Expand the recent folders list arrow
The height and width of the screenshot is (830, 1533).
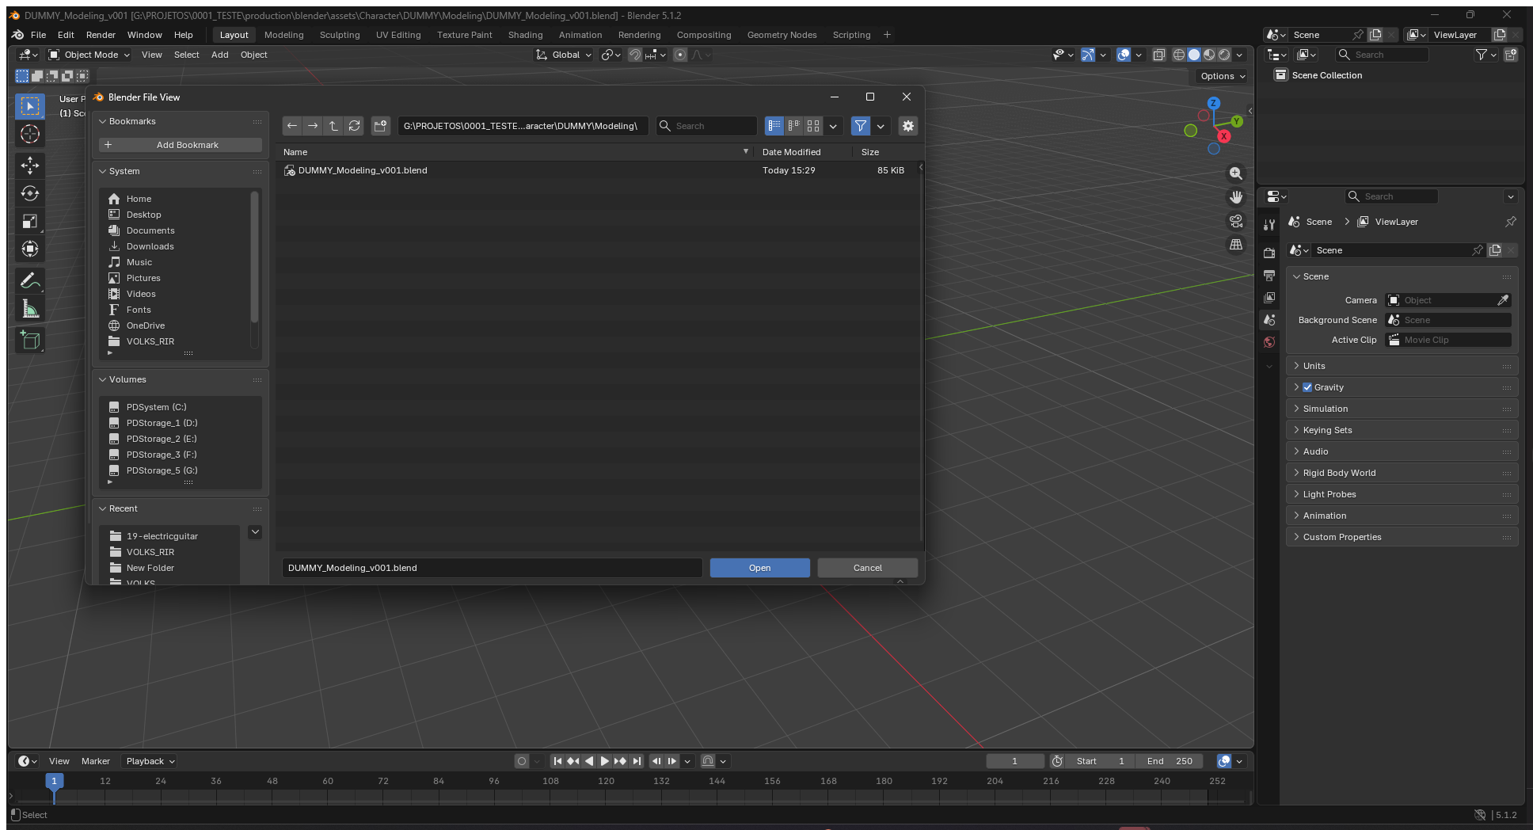tap(255, 532)
